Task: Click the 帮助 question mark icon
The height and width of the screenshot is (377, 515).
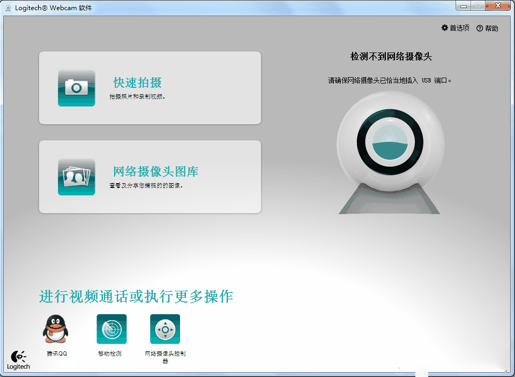Action: (x=479, y=28)
